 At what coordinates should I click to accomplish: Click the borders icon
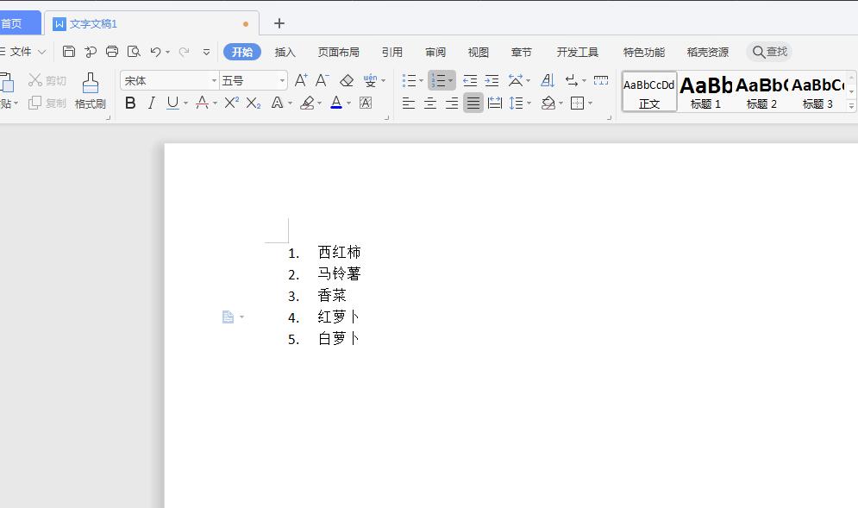click(577, 103)
